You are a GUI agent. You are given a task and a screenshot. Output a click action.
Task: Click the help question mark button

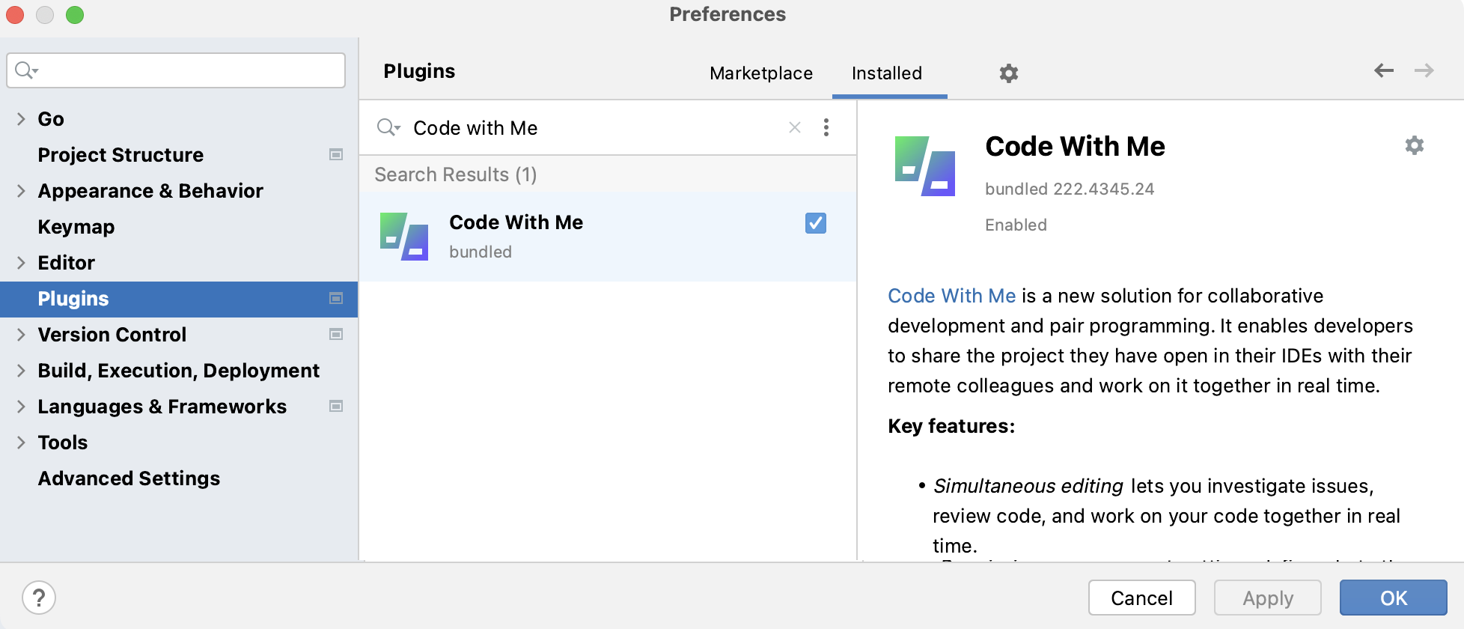tap(39, 598)
